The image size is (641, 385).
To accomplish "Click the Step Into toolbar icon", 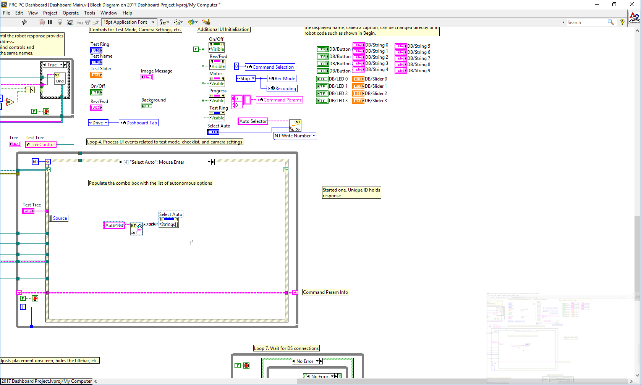I will (79, 23).
